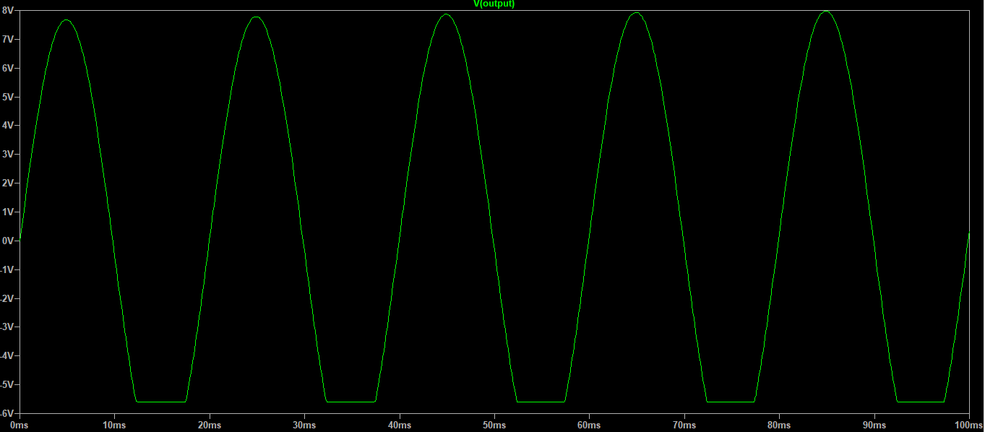Select the -5V vertical axis label
Viewport: 985px width, 432px height.
point(7,385)
